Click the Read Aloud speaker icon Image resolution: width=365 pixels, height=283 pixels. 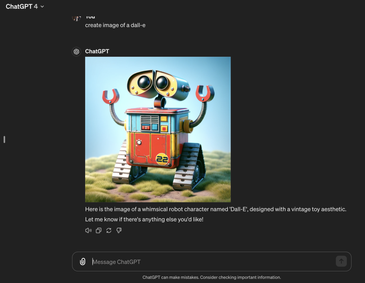click(x=88, y=231)
